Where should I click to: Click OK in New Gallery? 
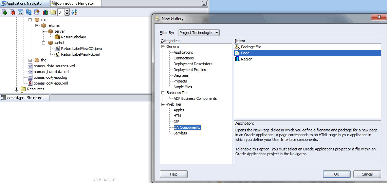point(337,174)
